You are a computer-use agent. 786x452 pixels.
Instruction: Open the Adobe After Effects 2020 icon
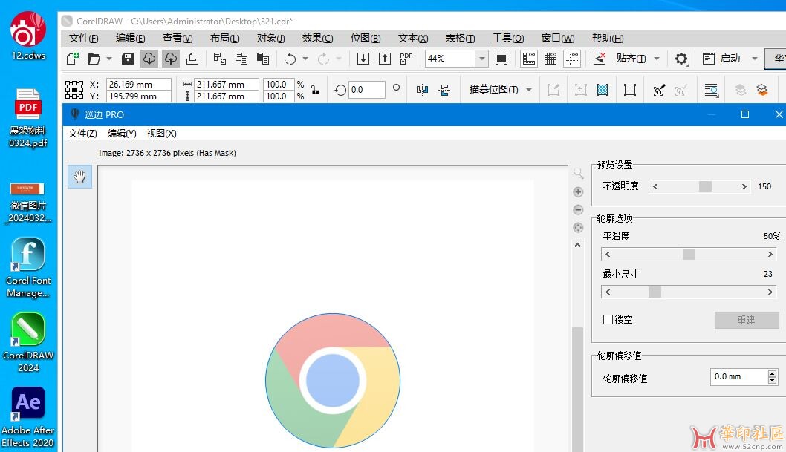[28, 417]
